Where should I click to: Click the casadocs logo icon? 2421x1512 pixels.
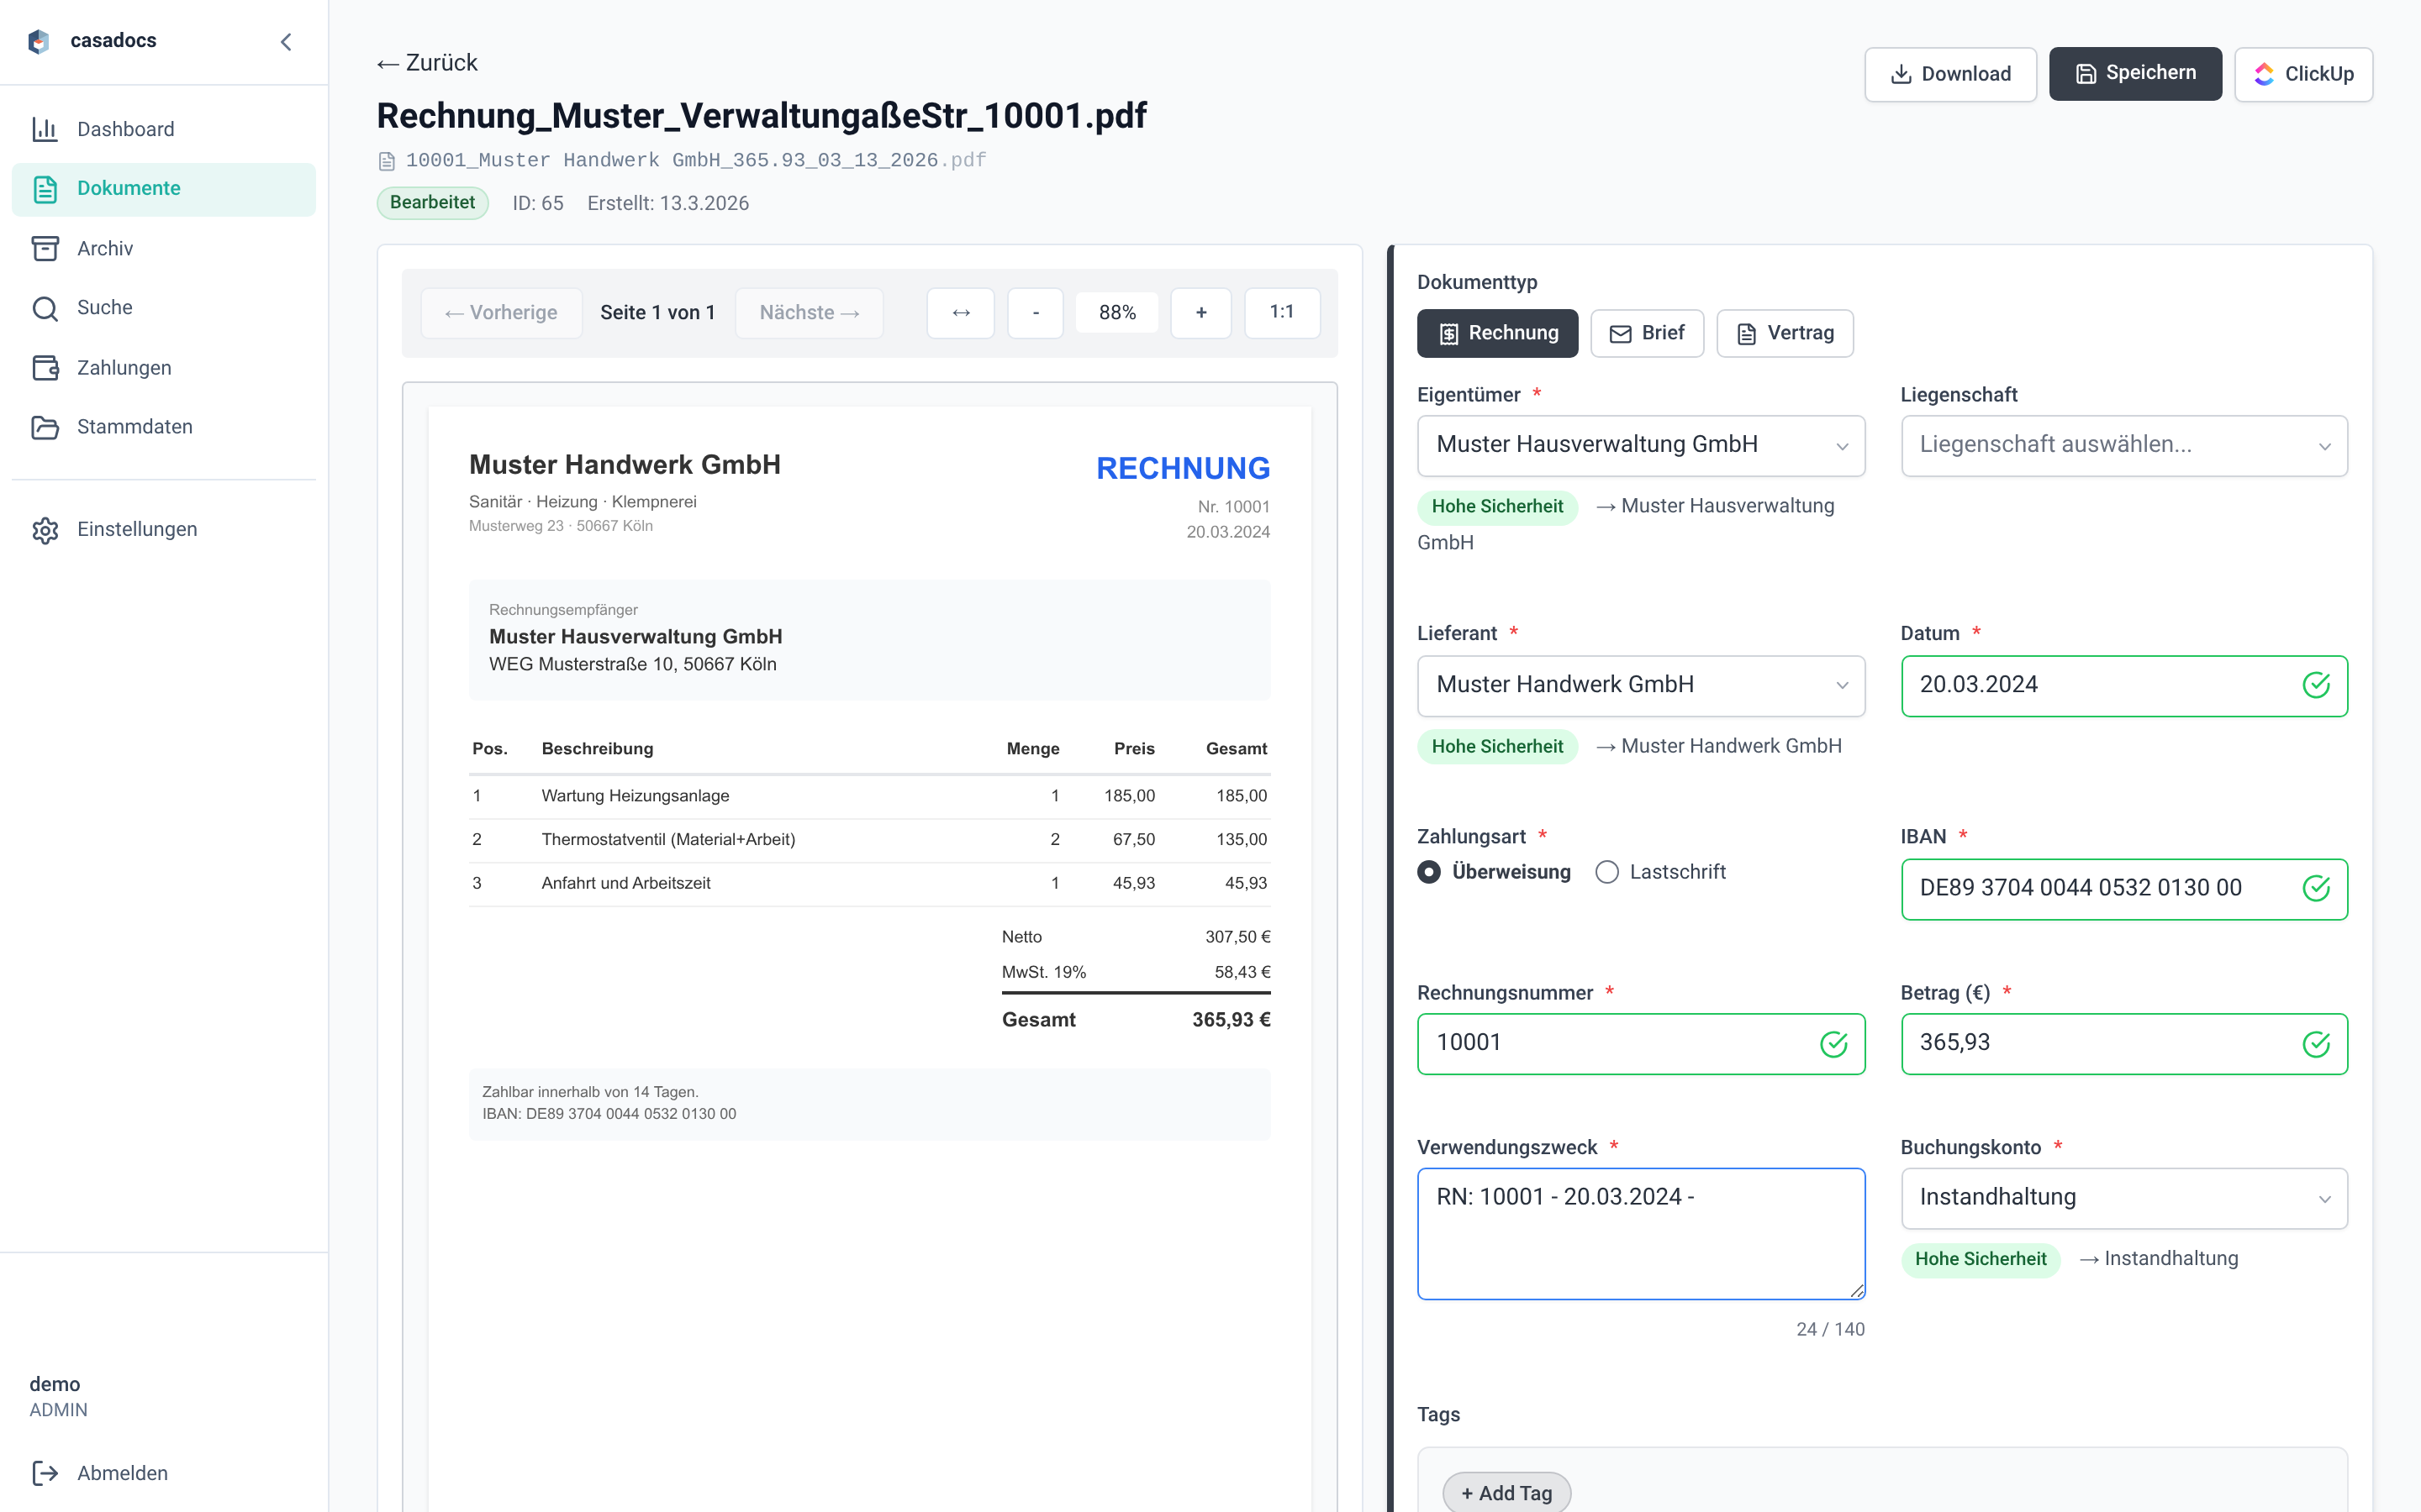click(38, 41)
